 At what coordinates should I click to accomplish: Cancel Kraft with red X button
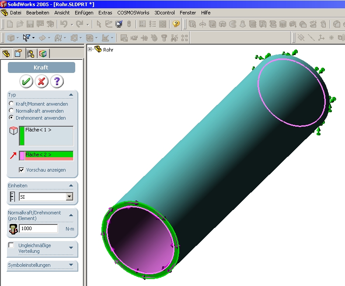tap(42, 81)
